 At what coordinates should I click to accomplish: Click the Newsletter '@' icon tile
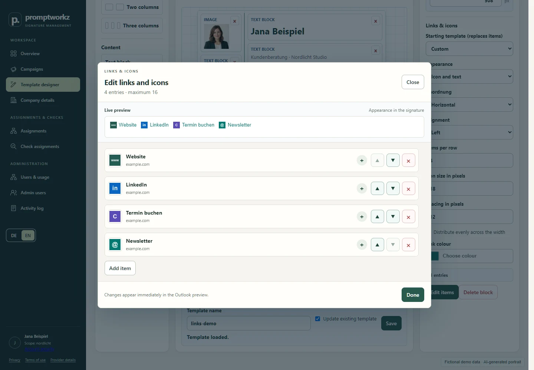coord(115,245)
